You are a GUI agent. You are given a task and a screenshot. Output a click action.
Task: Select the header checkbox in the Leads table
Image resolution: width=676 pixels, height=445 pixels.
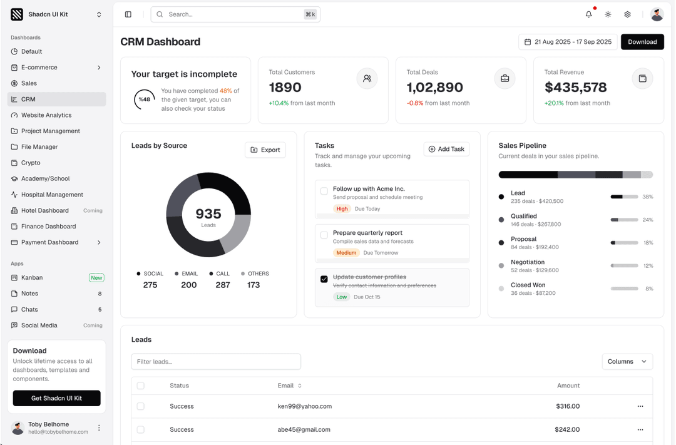pyautogui.click(x=141, y=386)
